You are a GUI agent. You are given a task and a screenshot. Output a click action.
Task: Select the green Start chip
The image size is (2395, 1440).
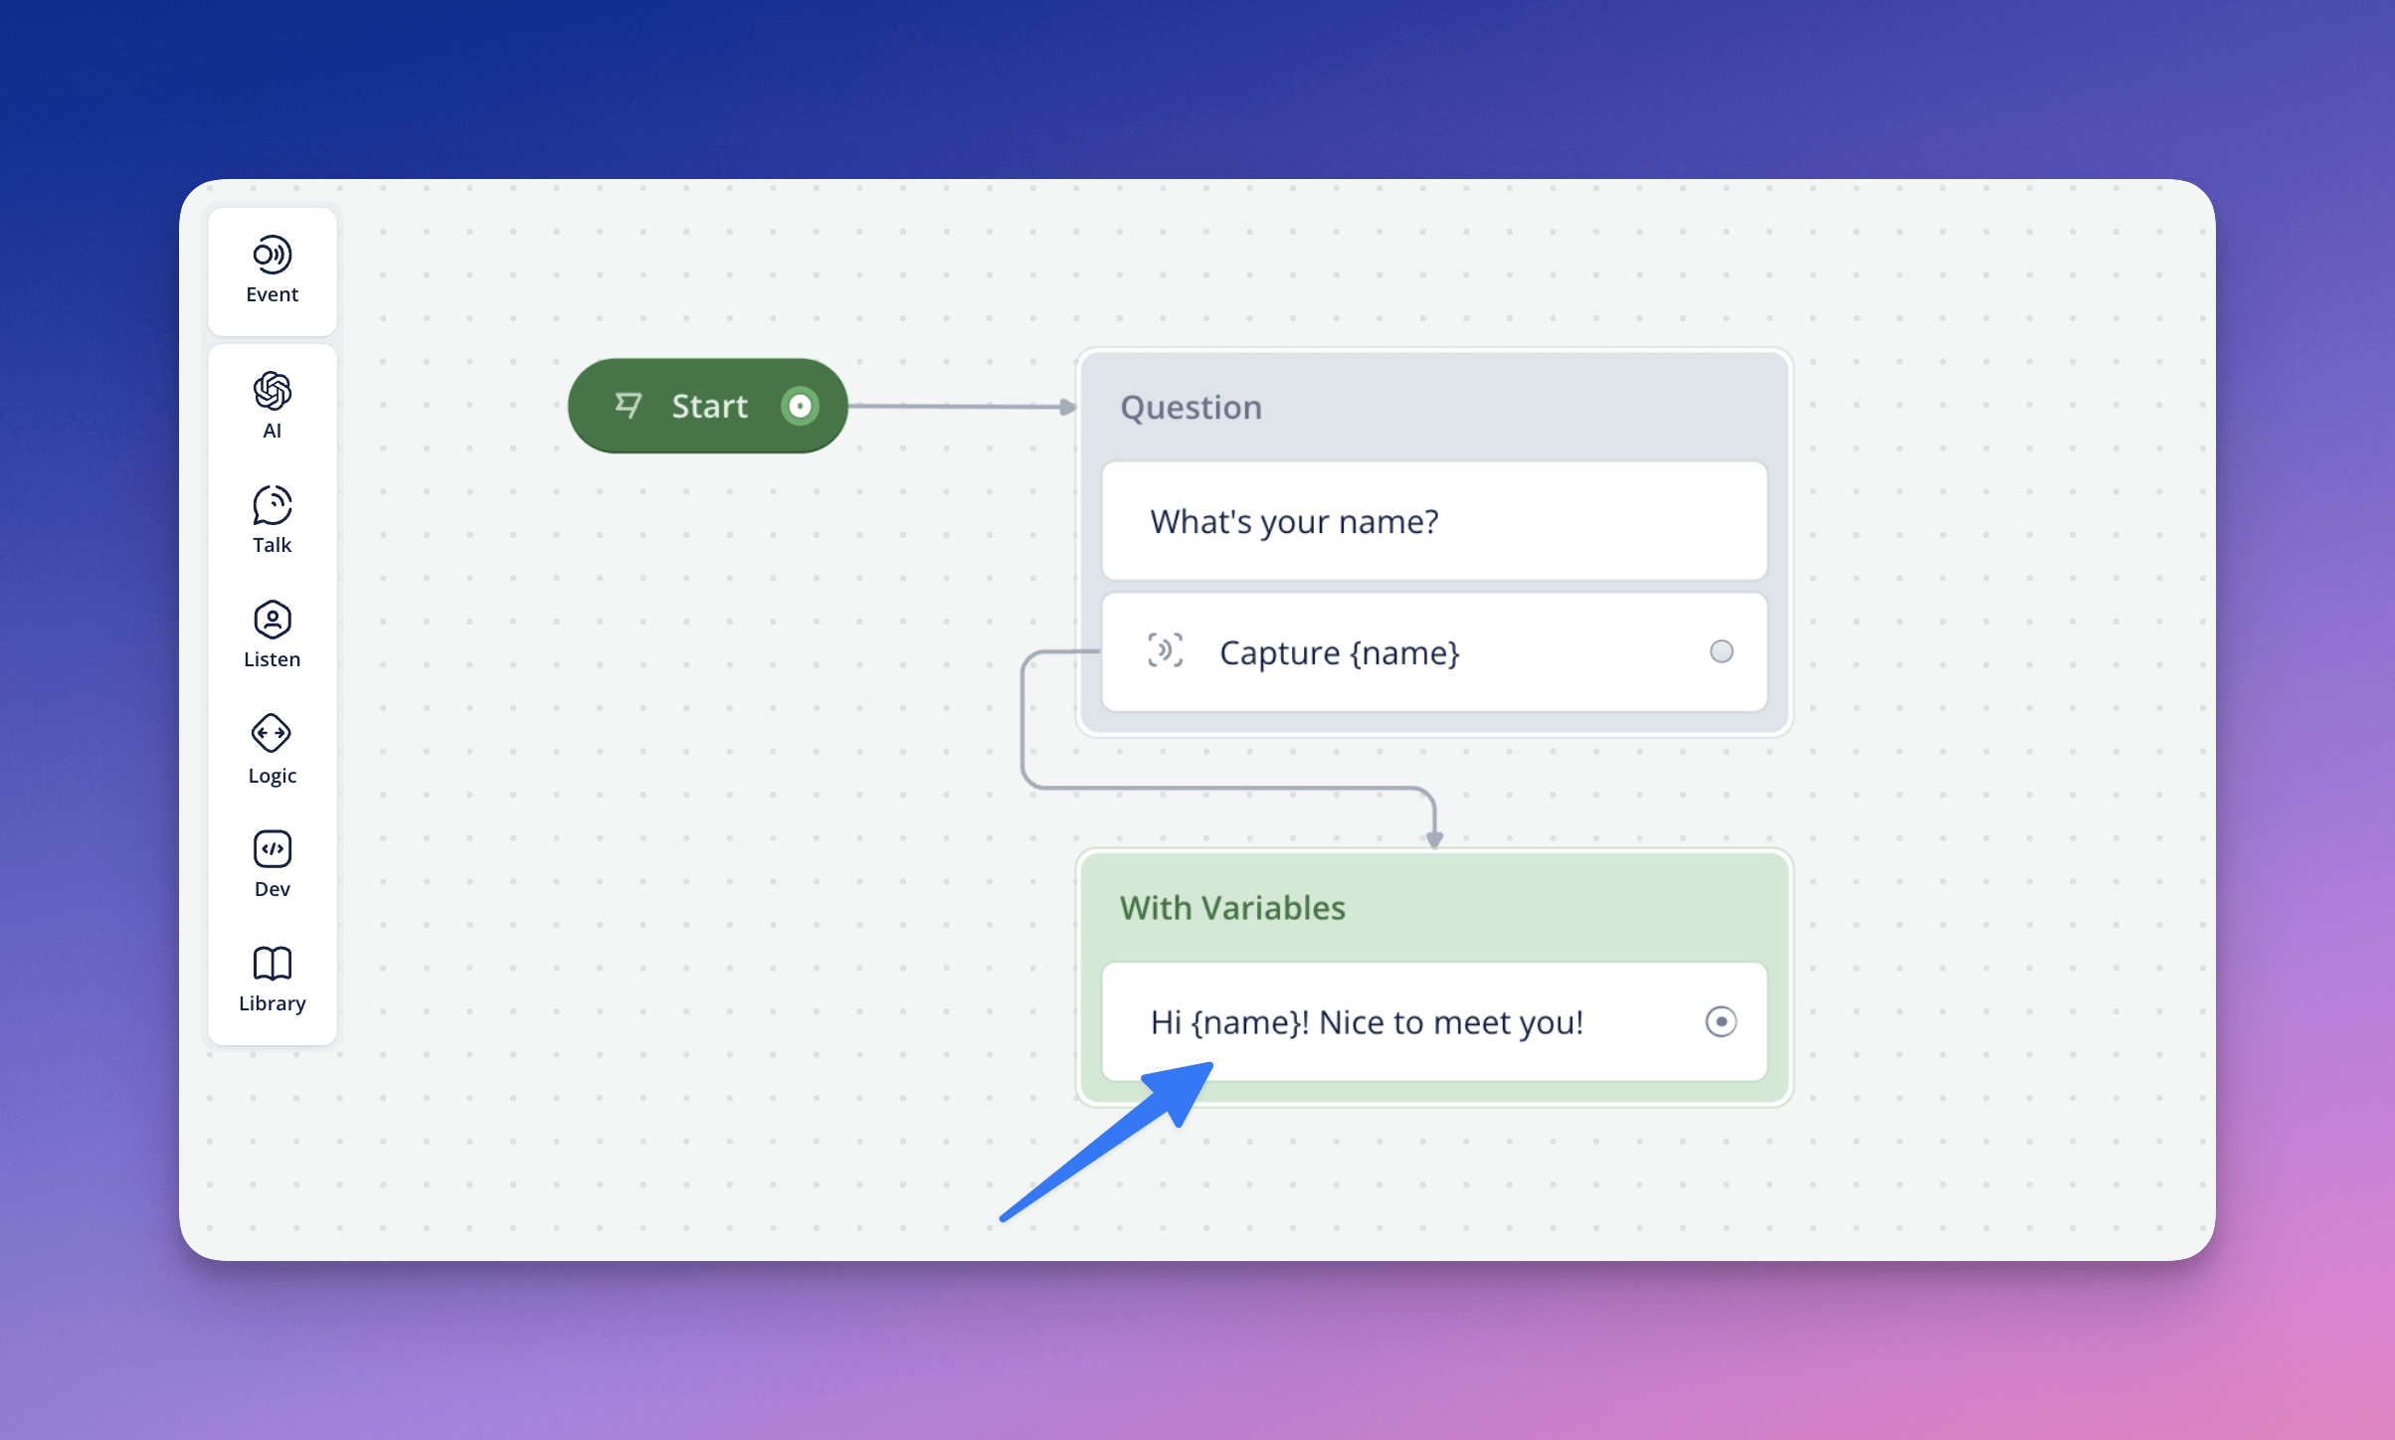tap(708, 406)
